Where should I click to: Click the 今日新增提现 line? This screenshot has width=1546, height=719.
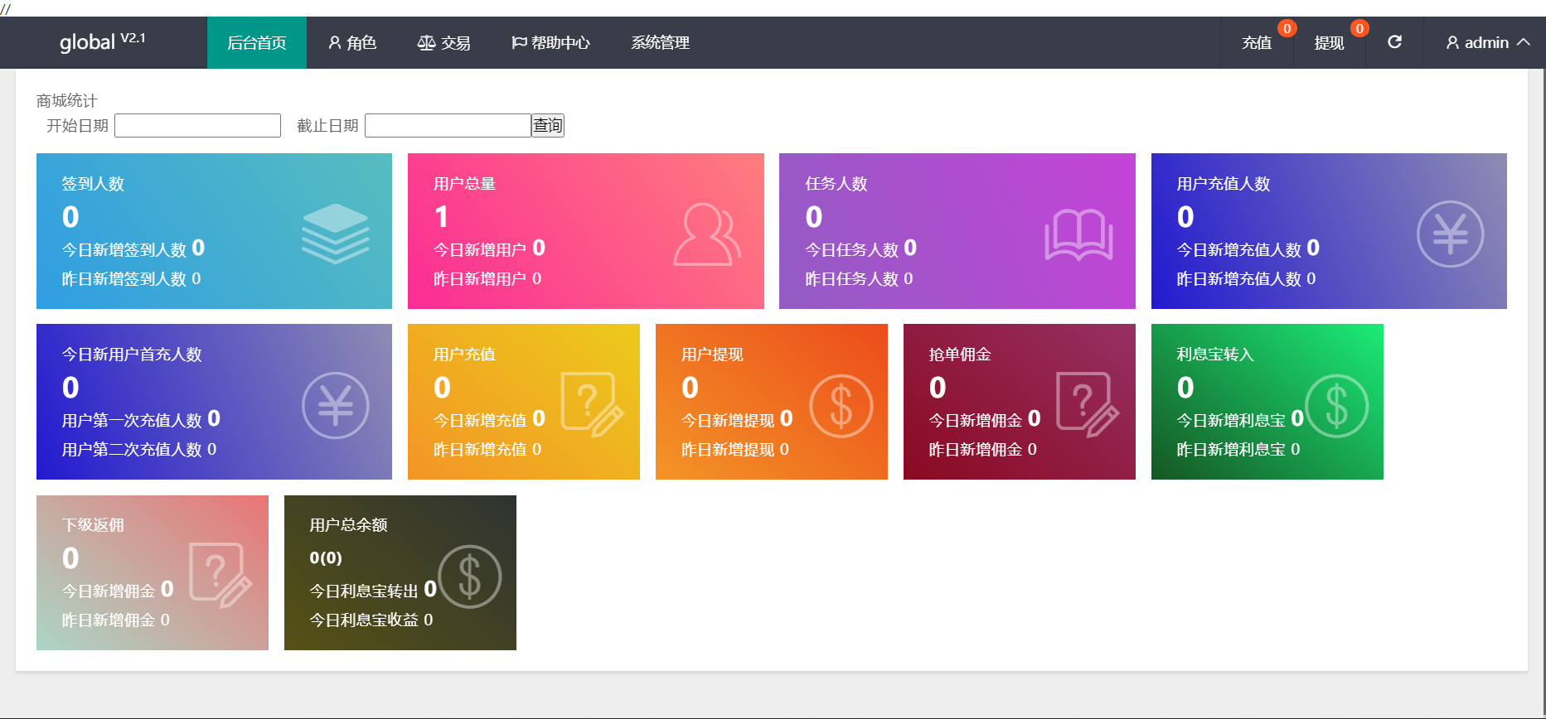click(737, 419)
